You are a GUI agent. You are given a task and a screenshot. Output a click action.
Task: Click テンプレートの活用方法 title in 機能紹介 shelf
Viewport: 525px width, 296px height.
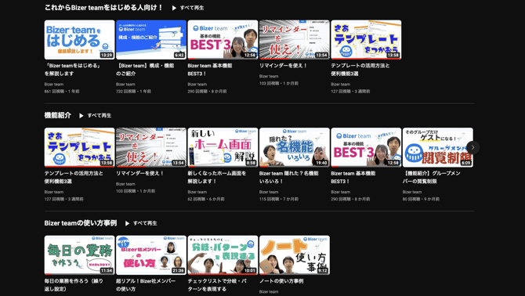pyautogui.click(x=74, y=177)
